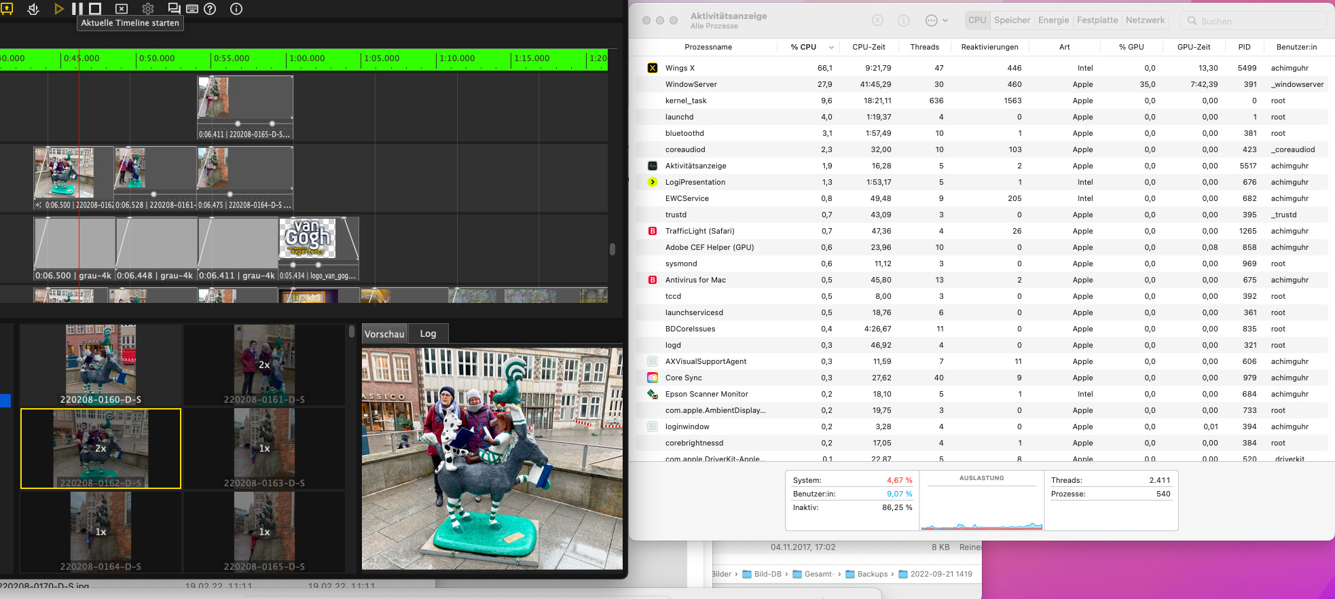Viewport: 1335px width, 599px height.
Task: Click the speaker audio output icon
Action: tap(33, 9)
